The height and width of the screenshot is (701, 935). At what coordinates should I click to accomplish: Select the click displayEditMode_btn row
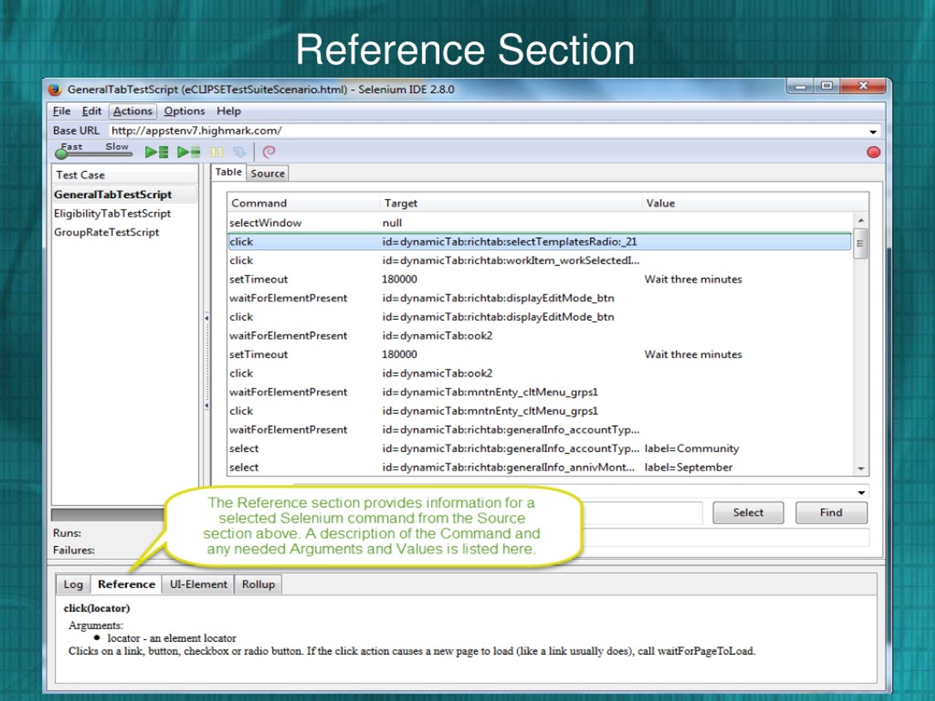click(540, 317)
